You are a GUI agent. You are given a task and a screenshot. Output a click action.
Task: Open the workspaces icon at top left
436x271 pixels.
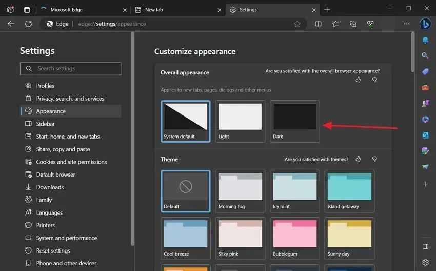10,10
